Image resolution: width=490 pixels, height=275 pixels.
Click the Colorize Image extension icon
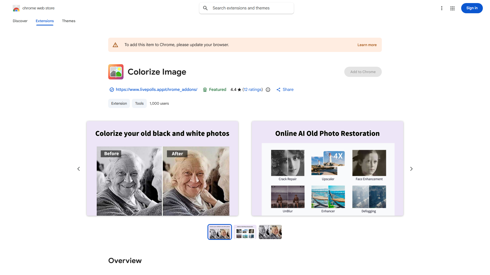click(116, 72)
